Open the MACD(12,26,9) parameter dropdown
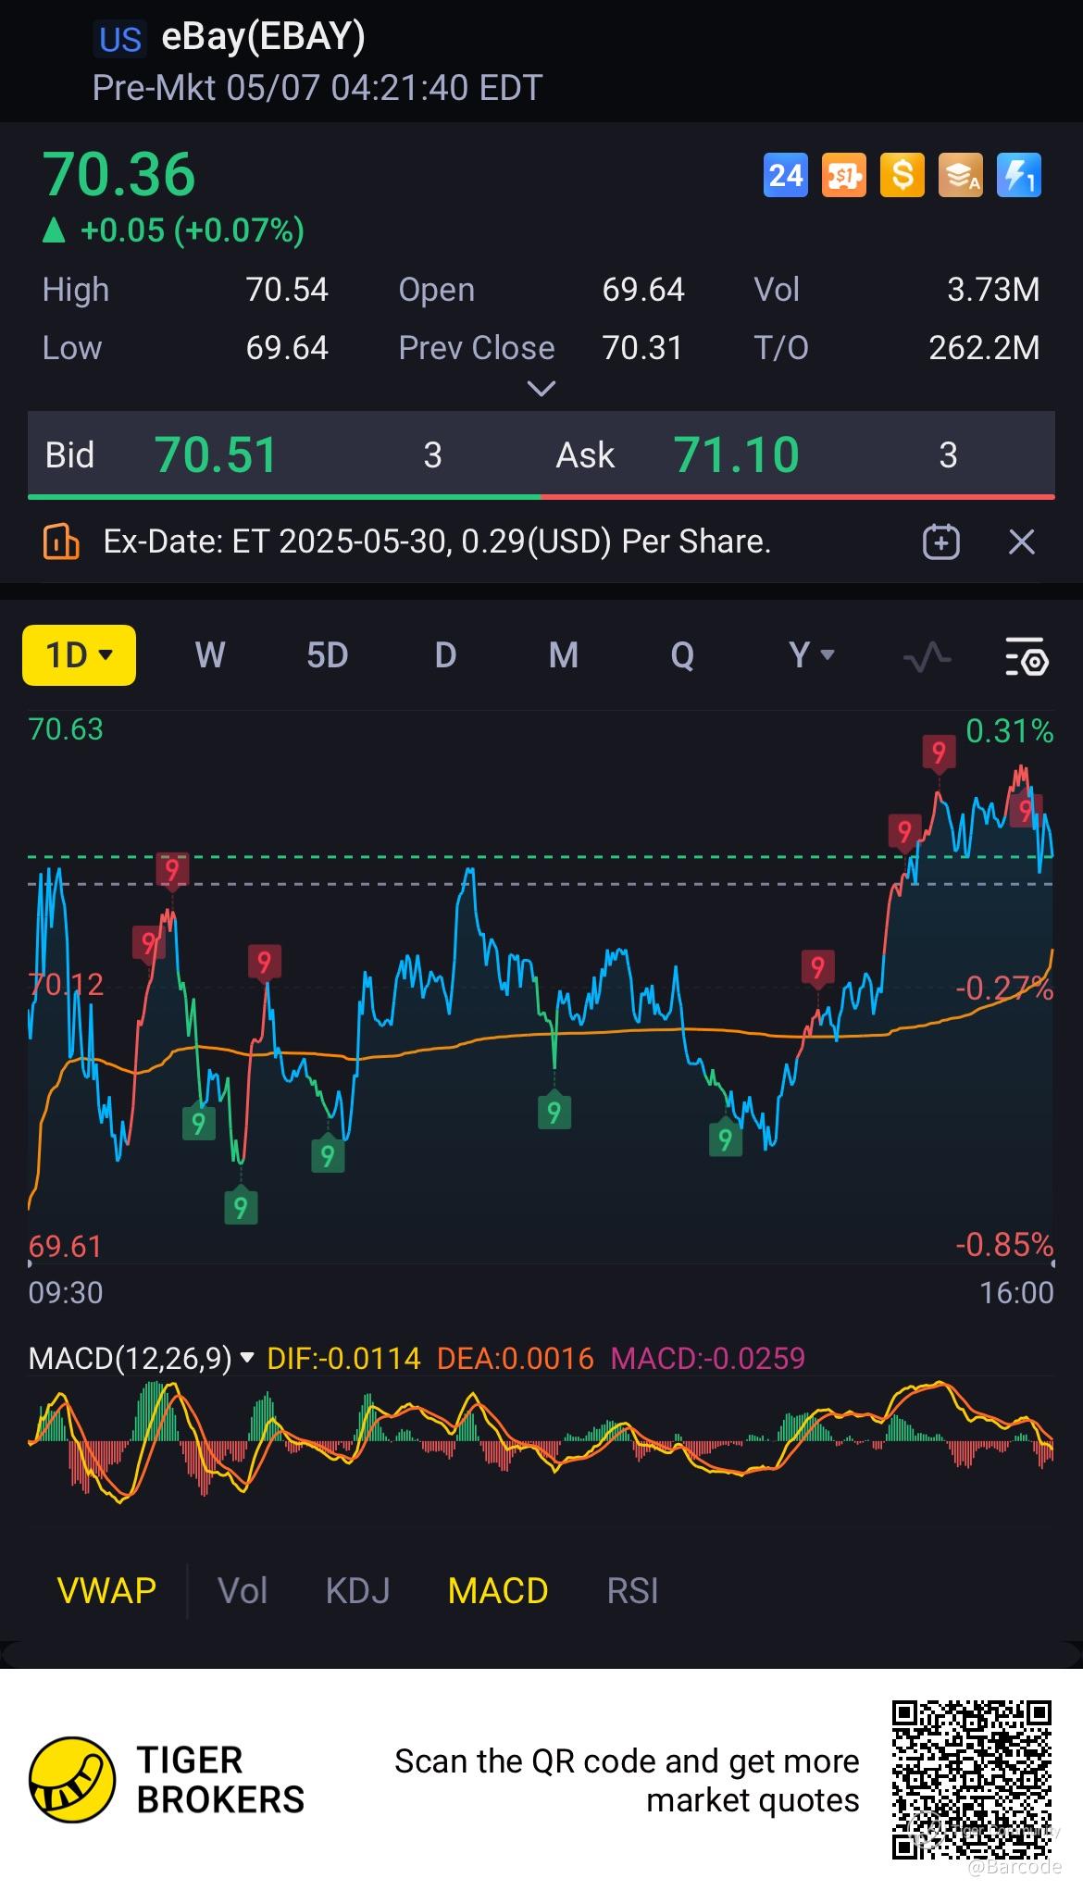Viewport: 1083px width, 1891px height. tap(142, 1358)
